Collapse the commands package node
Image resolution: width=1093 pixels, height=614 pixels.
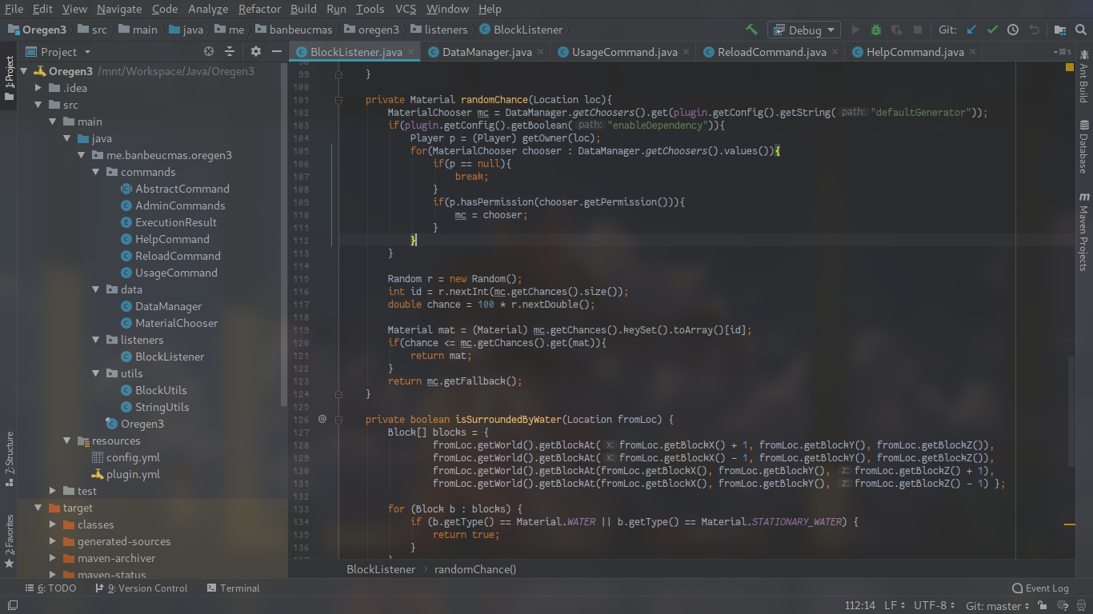[x=95, y=172]
